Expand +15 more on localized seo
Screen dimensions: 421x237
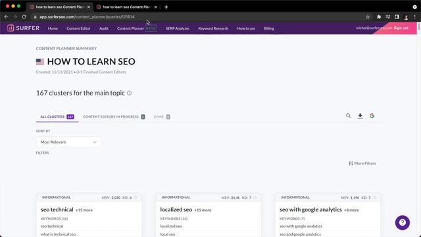point(203,210)
